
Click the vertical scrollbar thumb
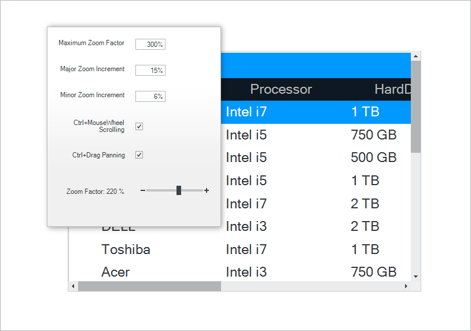tap(415, 107)
